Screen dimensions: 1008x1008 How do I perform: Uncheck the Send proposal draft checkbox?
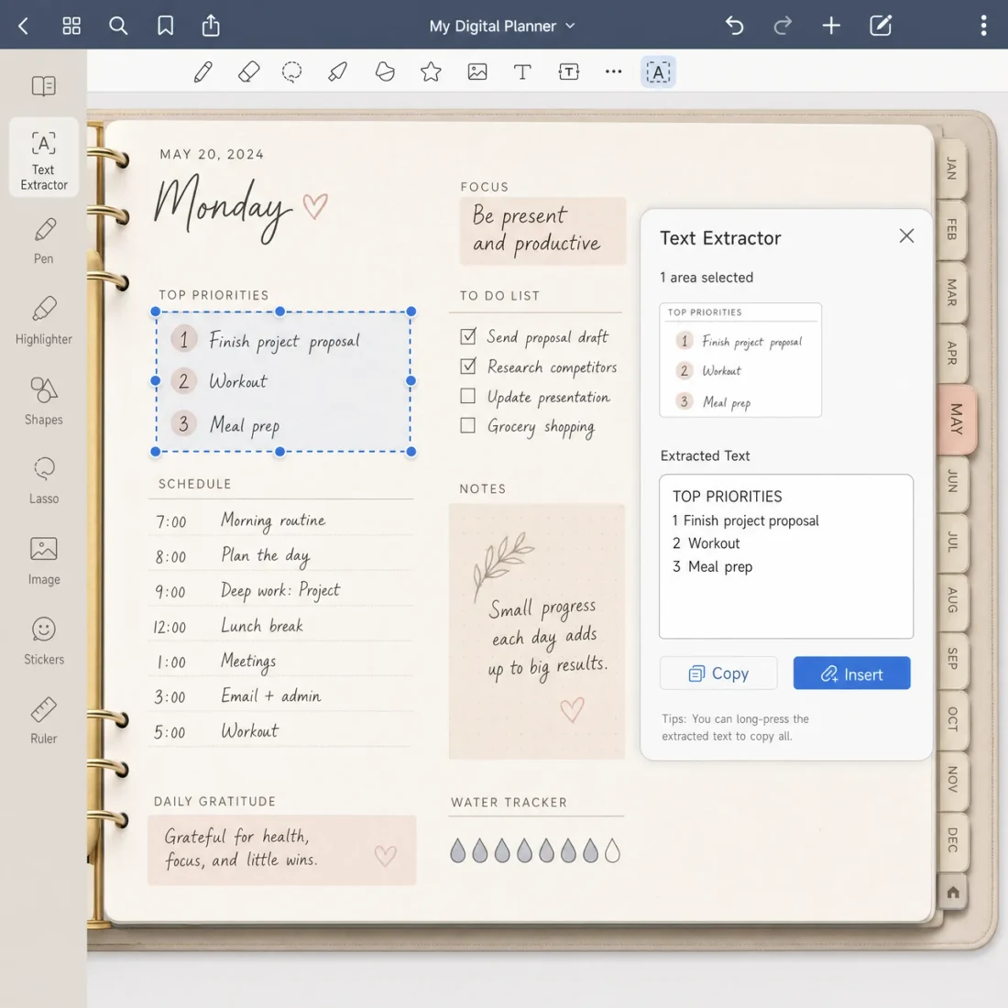(x=468, y=336)
